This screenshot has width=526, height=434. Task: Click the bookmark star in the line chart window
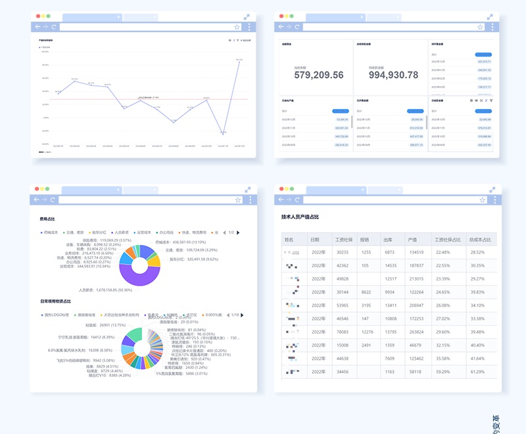237,27
